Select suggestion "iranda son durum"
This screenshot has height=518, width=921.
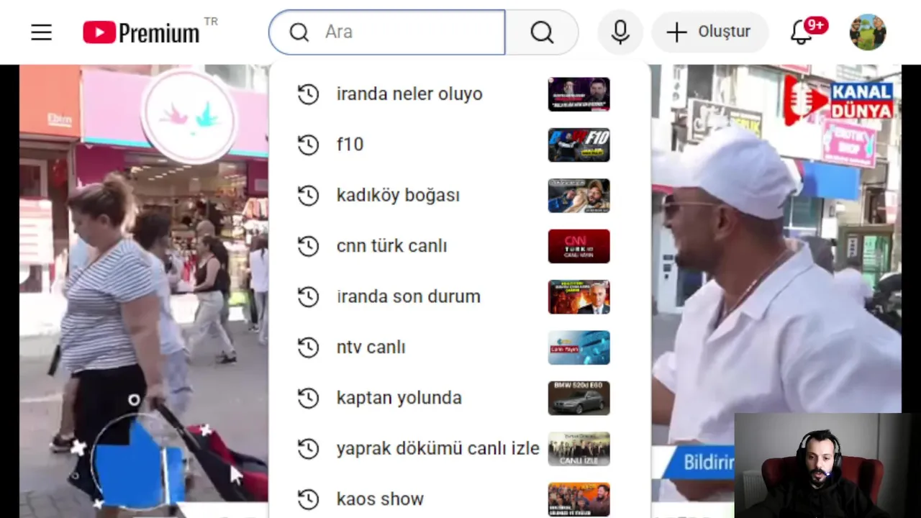pyautogui.click(x=459, y=296)
